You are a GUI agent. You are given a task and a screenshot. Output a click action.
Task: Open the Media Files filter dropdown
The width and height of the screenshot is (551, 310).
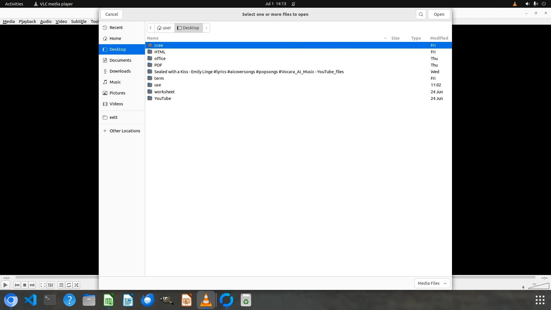[x=432, y=283]
